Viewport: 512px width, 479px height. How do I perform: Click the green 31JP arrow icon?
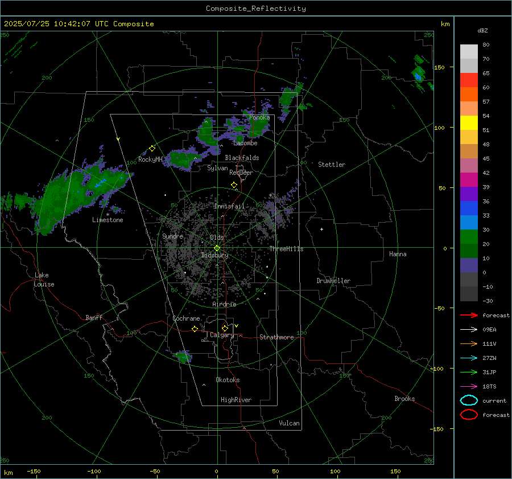[469, 372]
